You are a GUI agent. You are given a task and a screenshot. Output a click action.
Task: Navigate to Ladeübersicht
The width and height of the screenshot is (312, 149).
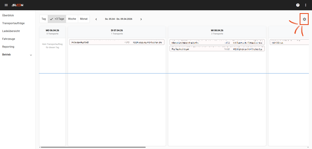[11, 31]
